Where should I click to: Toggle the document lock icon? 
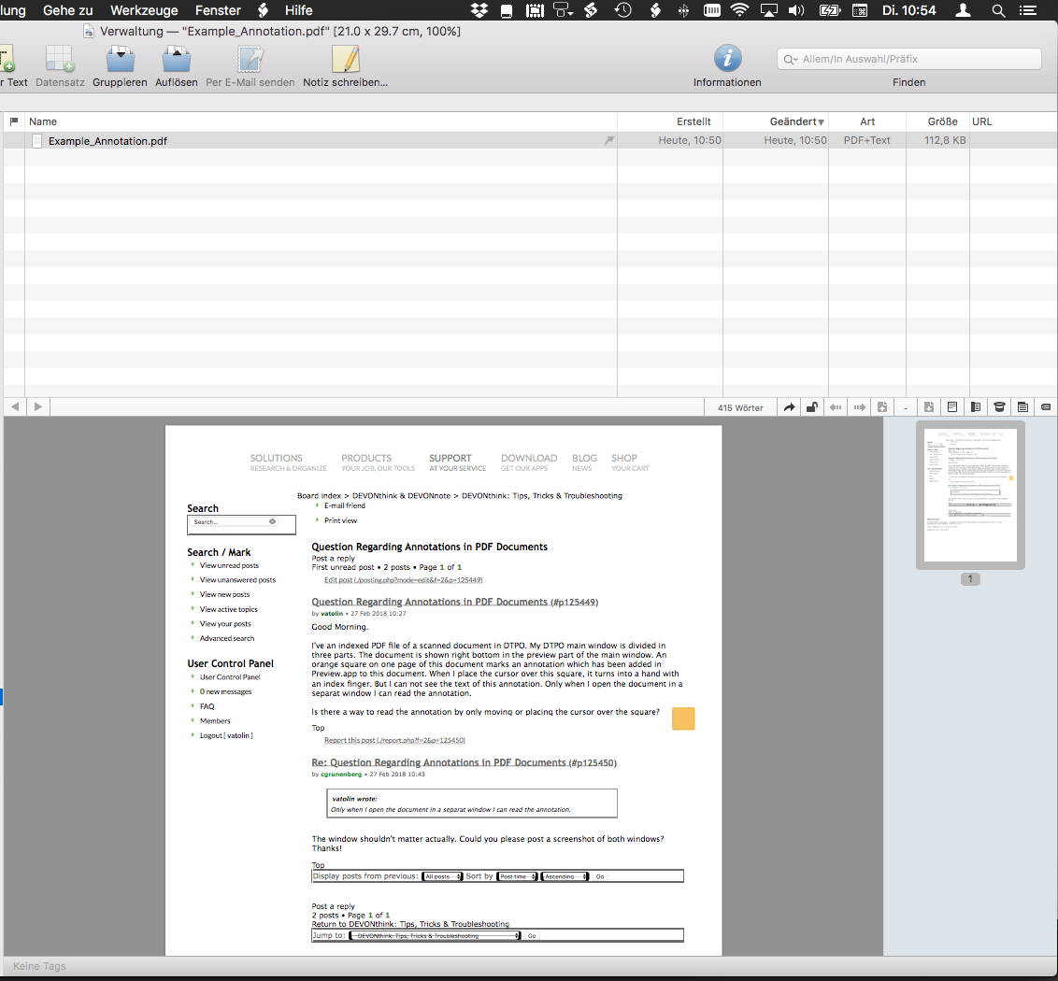coord(812,407)
